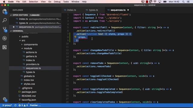
Task: Open the Window menu
Action: point(75,2)
